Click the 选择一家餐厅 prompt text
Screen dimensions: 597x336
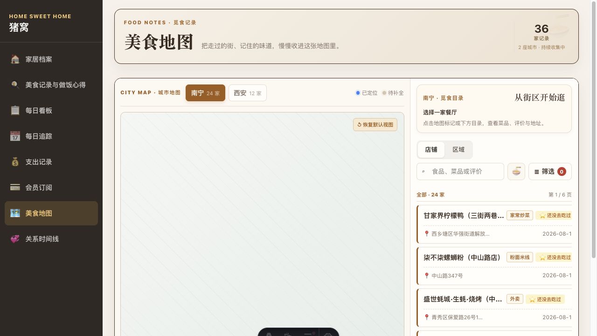(440, 112)
